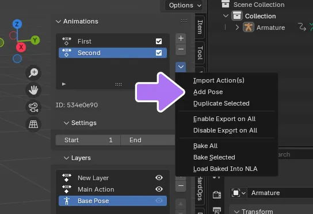313x214 pixels.
Task: Open the Item sidebar tab
Action: point(200,27)
